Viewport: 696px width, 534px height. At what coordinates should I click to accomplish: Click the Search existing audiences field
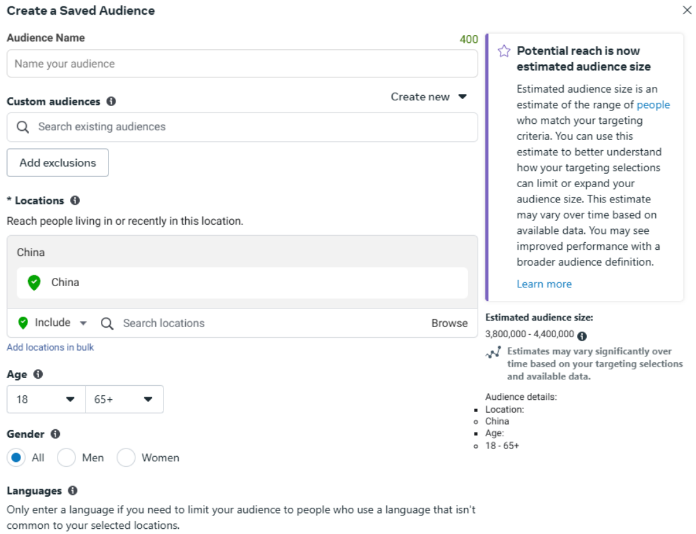coord(242,127)
